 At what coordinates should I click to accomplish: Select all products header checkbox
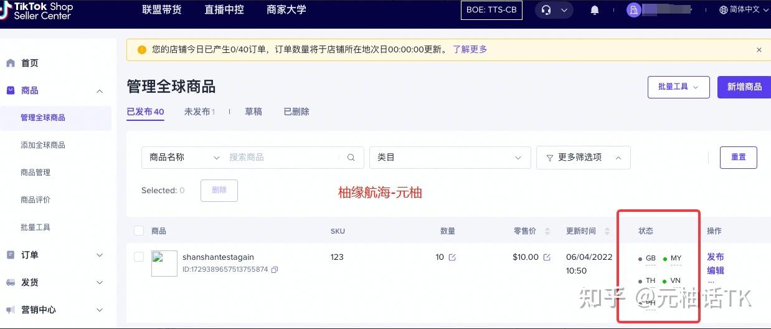click(x=139, y=231)
